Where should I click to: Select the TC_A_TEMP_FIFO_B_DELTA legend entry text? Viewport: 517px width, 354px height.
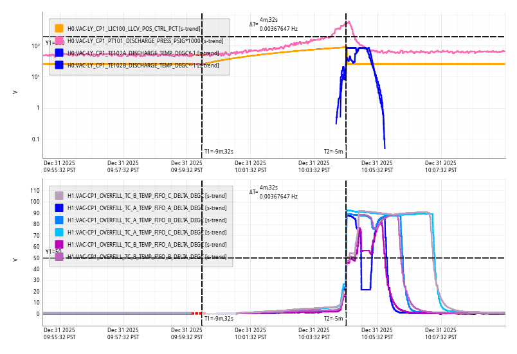(x=147, y=220)
